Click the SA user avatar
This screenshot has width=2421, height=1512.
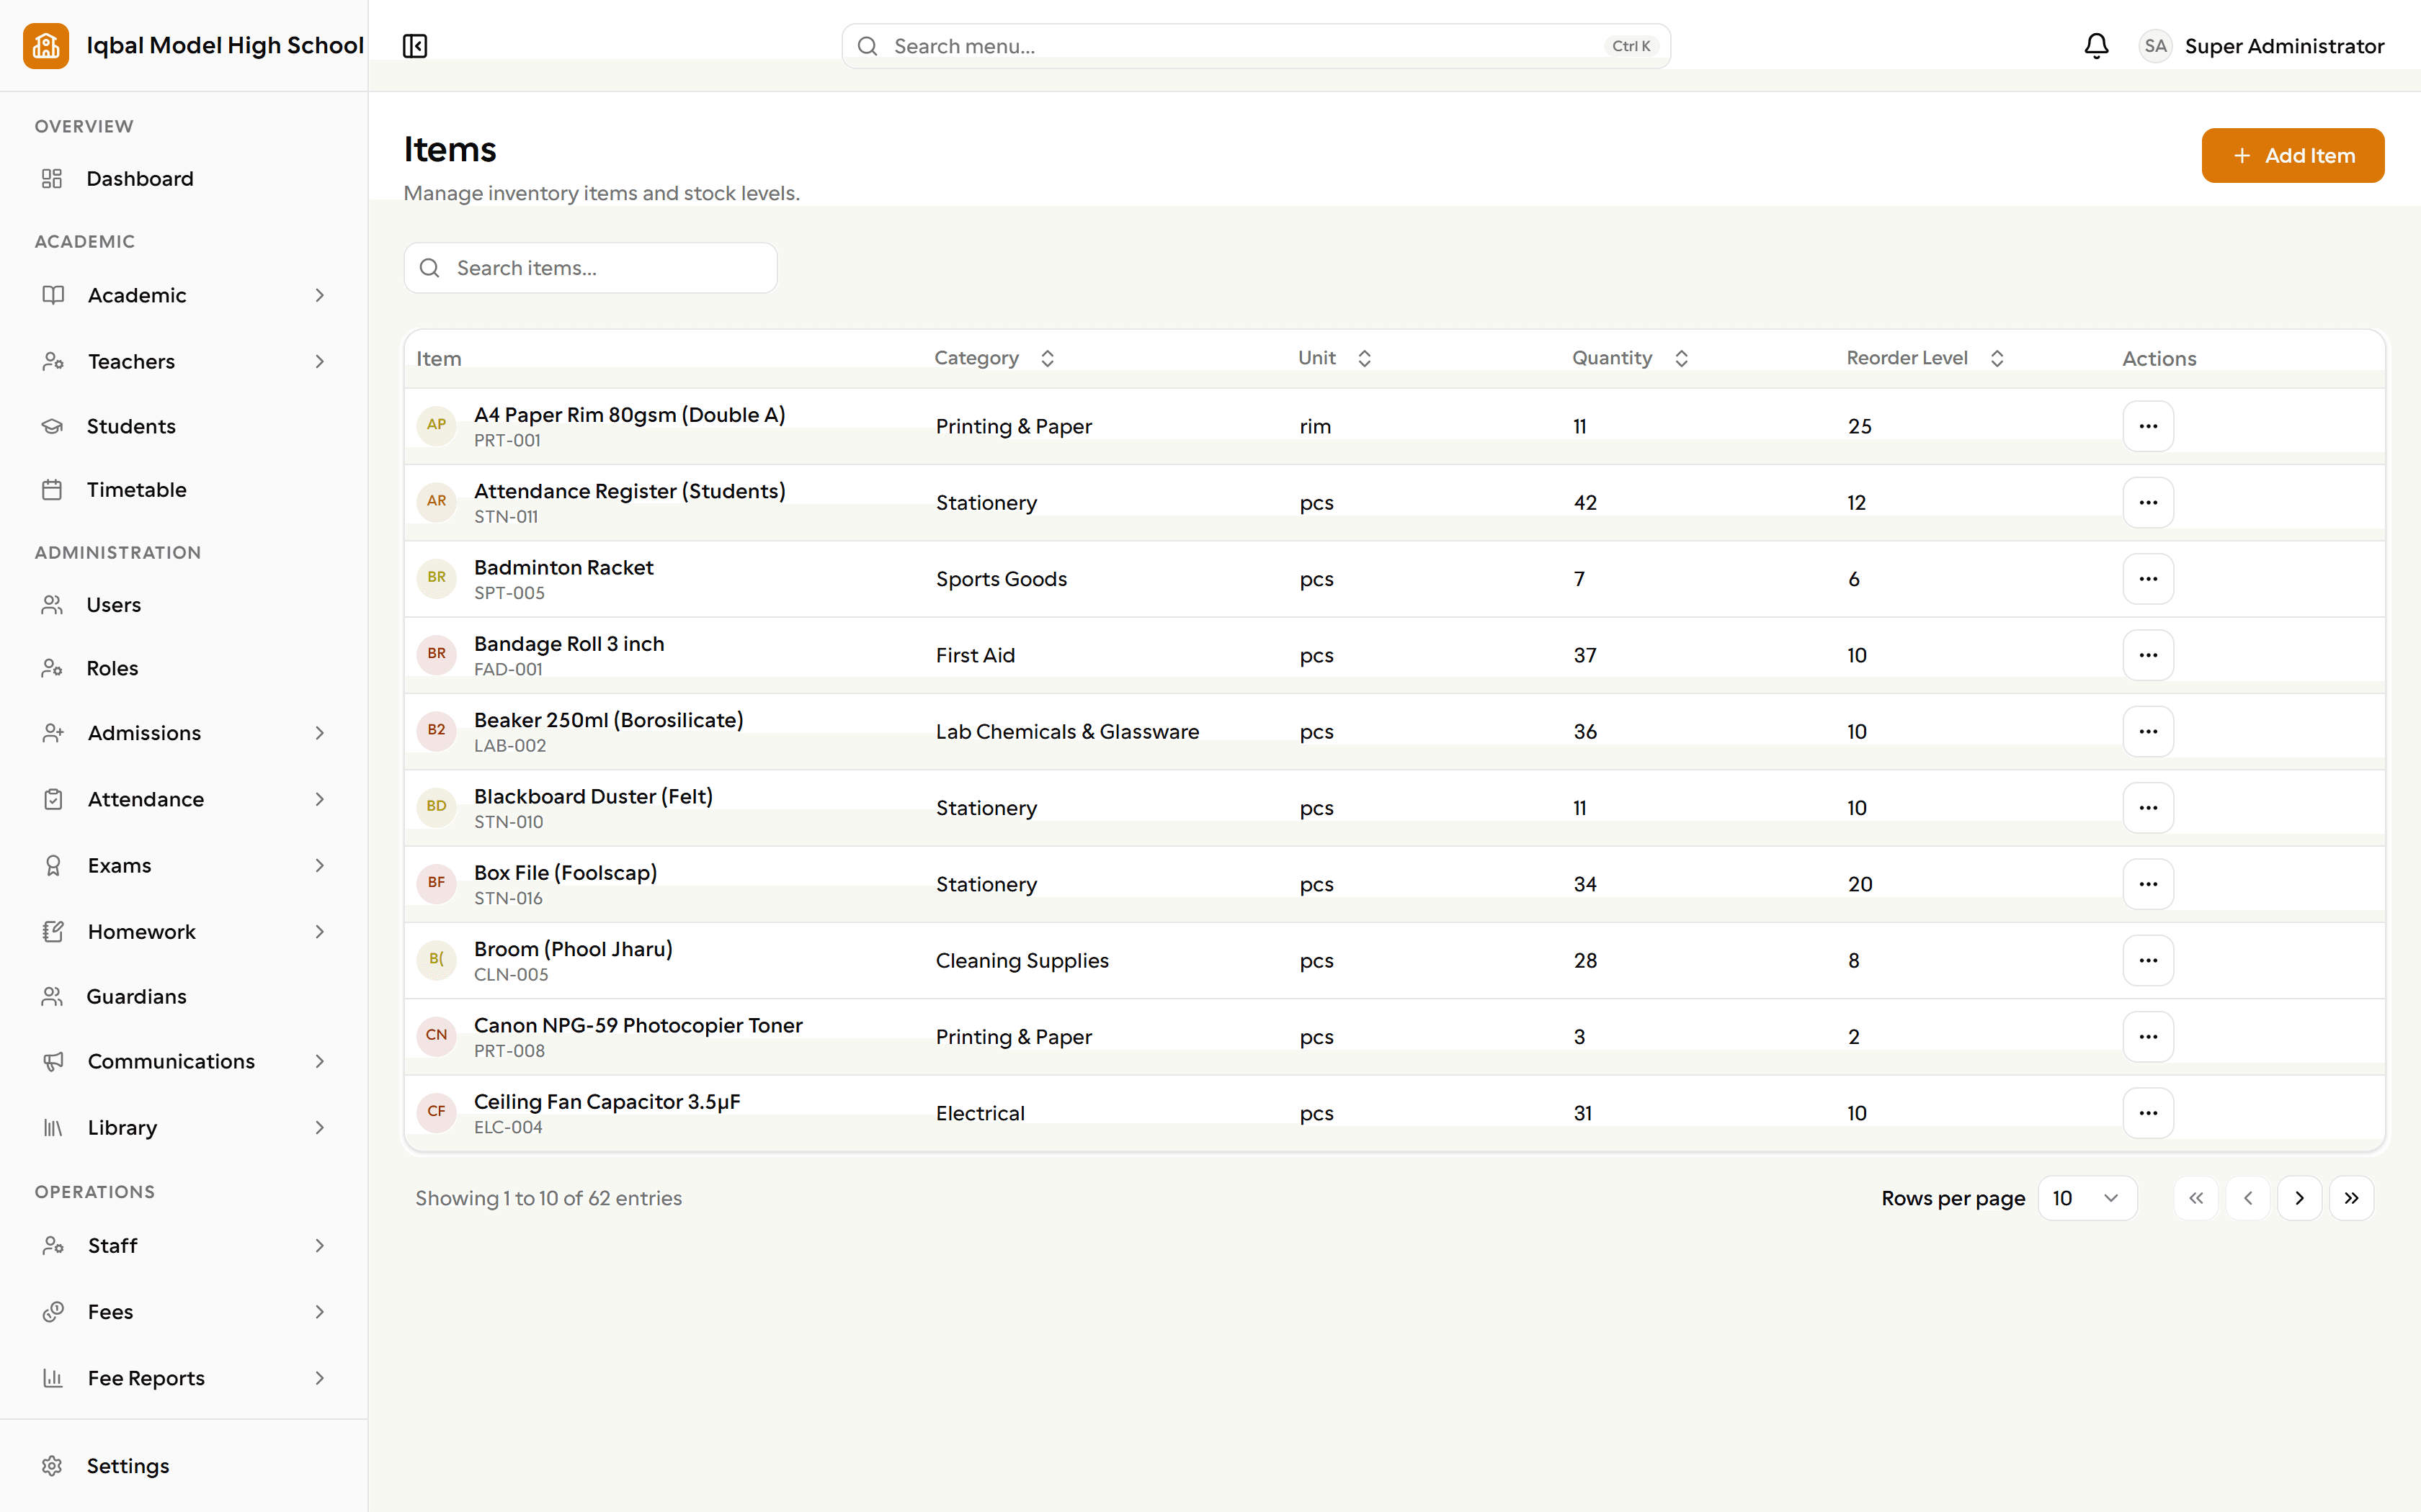click(x=2155, y=46)
